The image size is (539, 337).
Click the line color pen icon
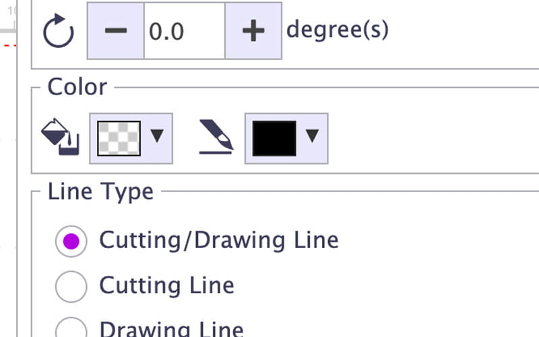tap(216, 138)
